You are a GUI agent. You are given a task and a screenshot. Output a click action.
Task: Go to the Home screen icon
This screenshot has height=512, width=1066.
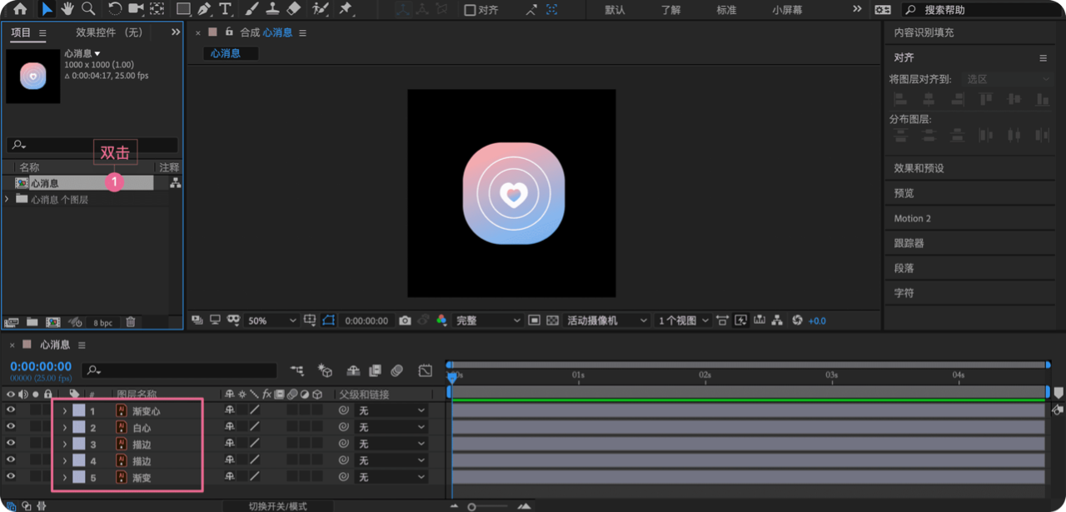pos(20,9)
